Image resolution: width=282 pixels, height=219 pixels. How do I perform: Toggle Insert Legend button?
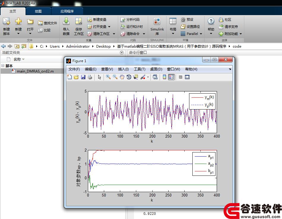tap(171, 77)
